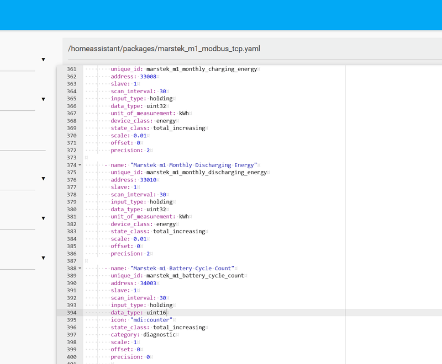Click device_class: energy on line 382
442x364 pixels.
143,224
